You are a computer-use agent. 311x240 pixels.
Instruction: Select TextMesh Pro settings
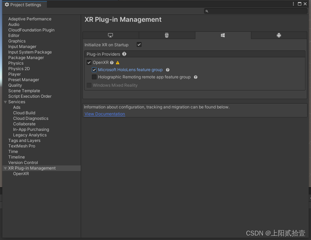coord(22,146)
